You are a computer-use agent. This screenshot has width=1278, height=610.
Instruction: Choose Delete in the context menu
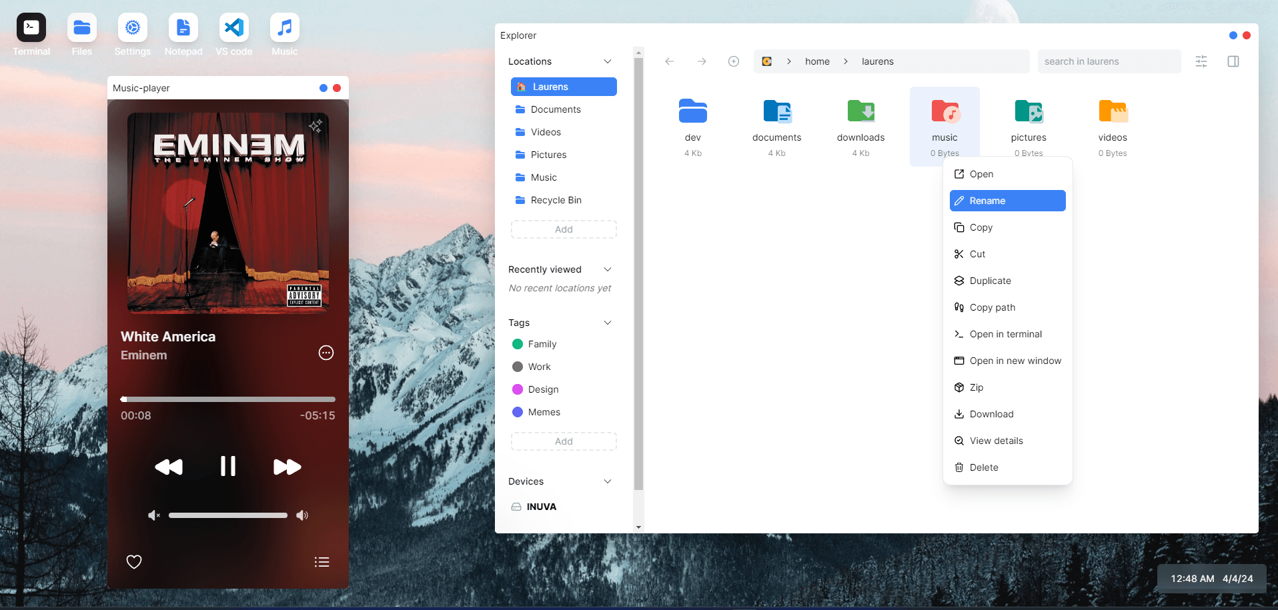(x=1008, y=467)
